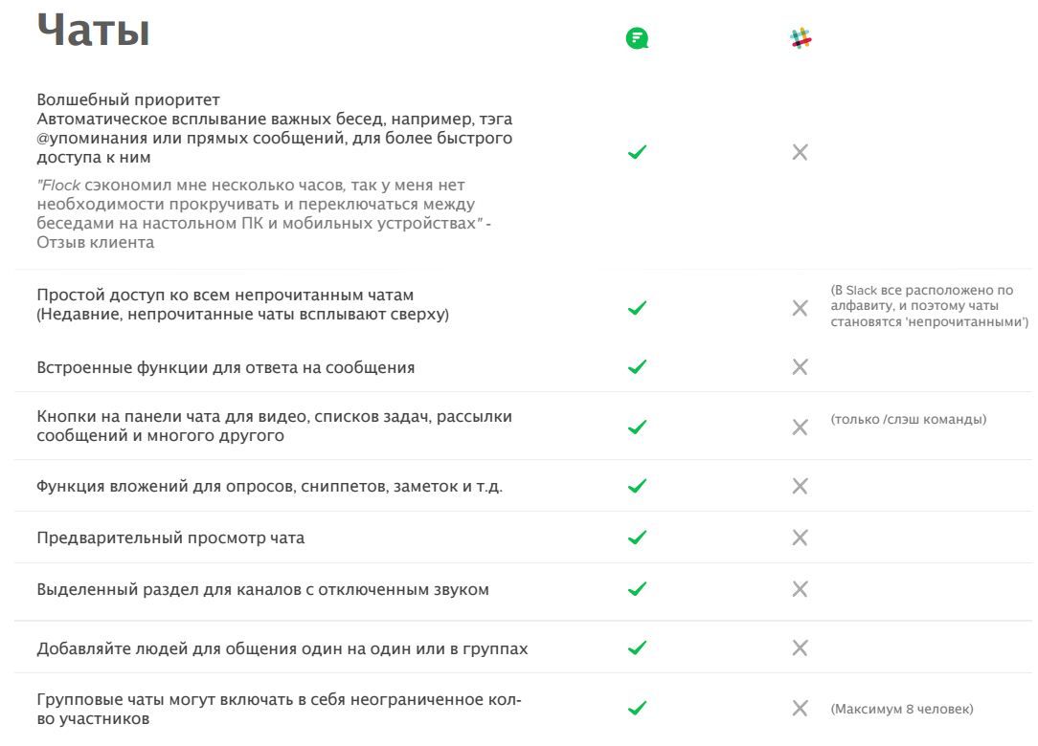This screenshot has width=1038, height=746.
Task: Click gray cross for Добавляйте людей row
Action: [801, 648]
